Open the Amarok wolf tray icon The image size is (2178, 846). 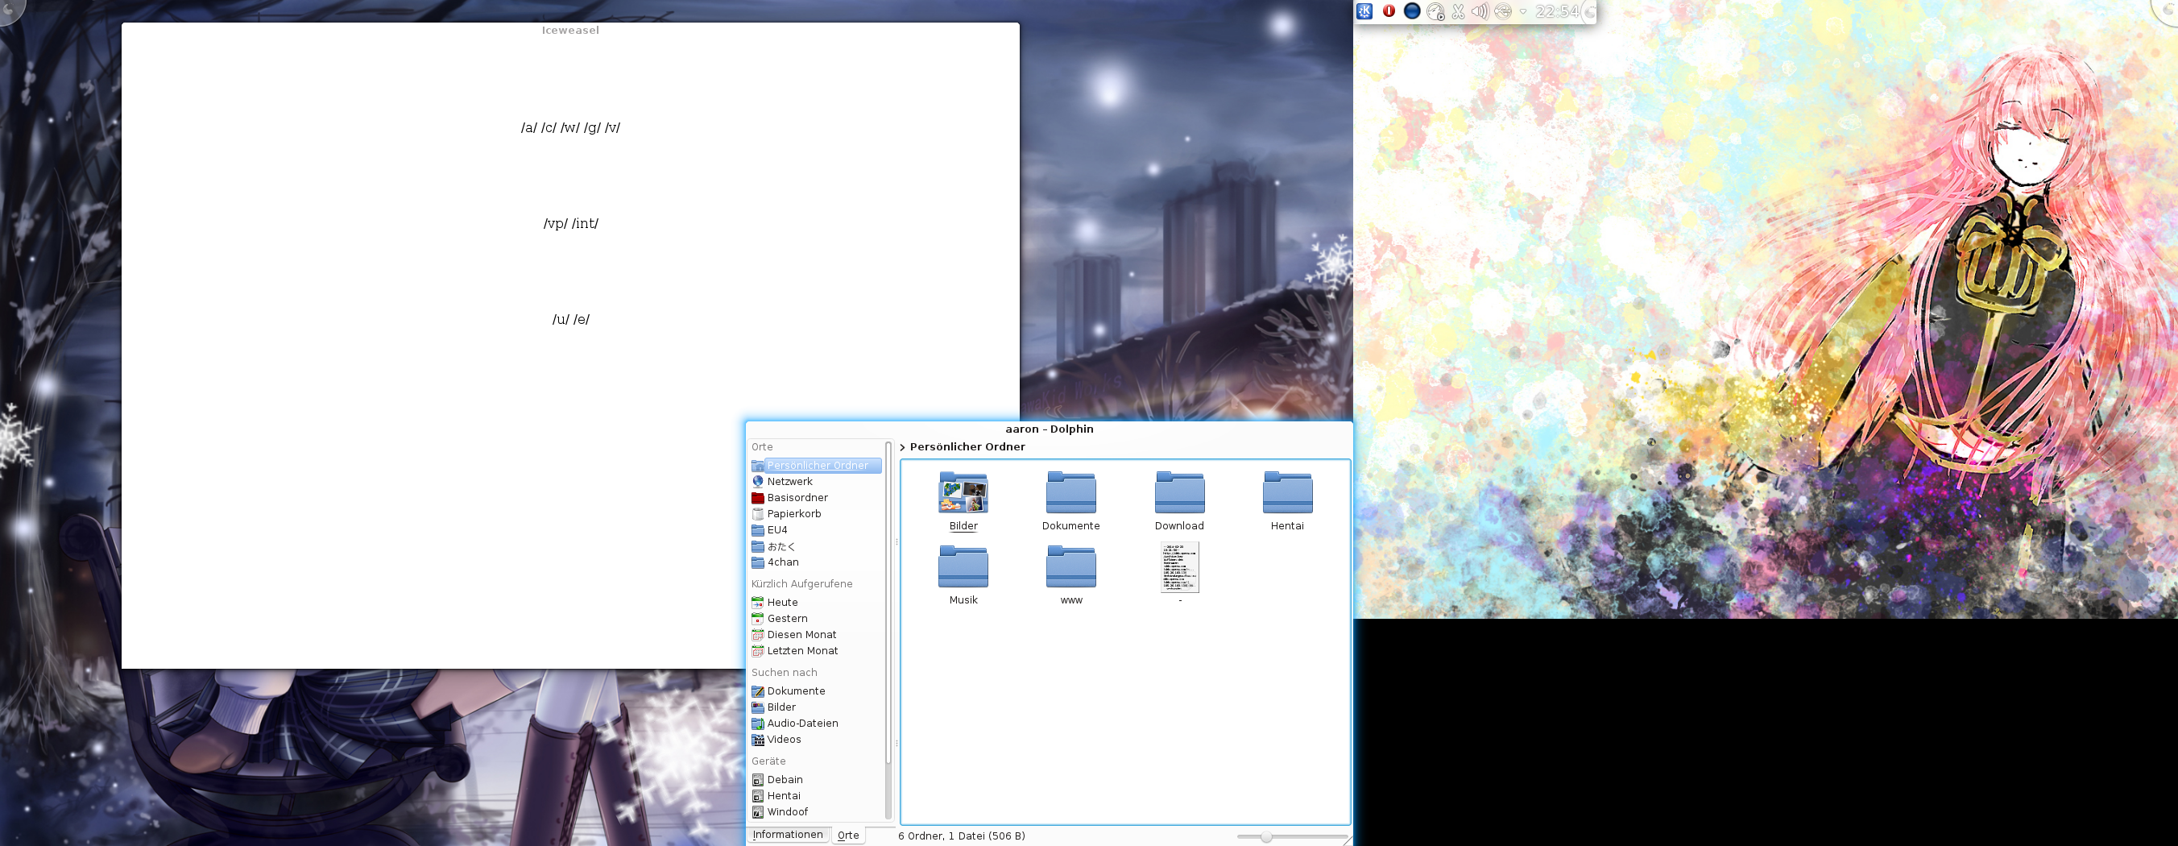[1435, 11]
